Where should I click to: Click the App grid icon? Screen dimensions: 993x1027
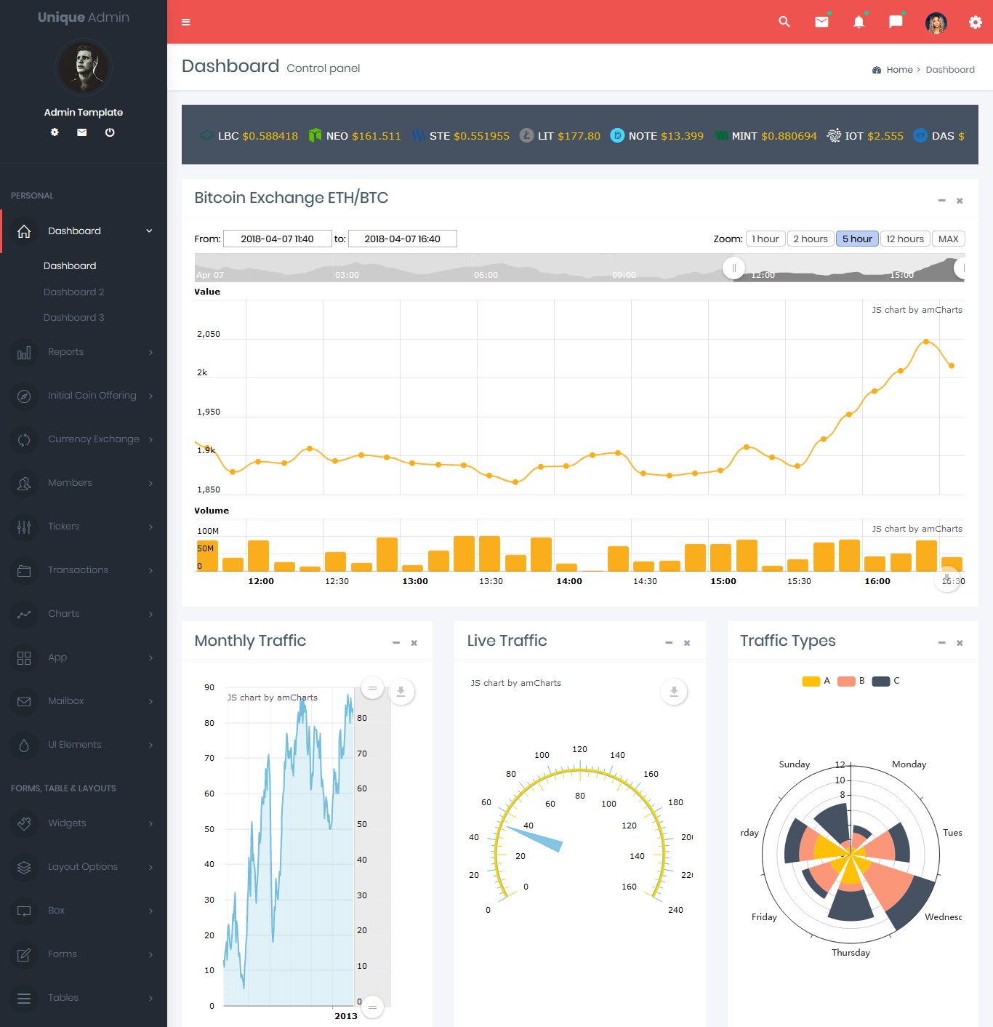click(x=24, y=658)
